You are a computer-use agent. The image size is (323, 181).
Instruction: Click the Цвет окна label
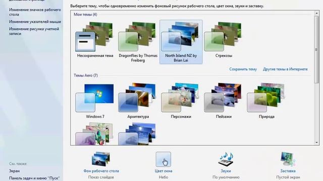164,171
